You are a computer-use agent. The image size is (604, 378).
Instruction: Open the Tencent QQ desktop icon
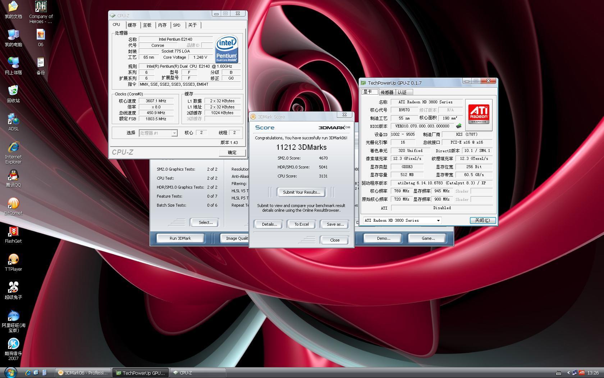pos(13,176)
